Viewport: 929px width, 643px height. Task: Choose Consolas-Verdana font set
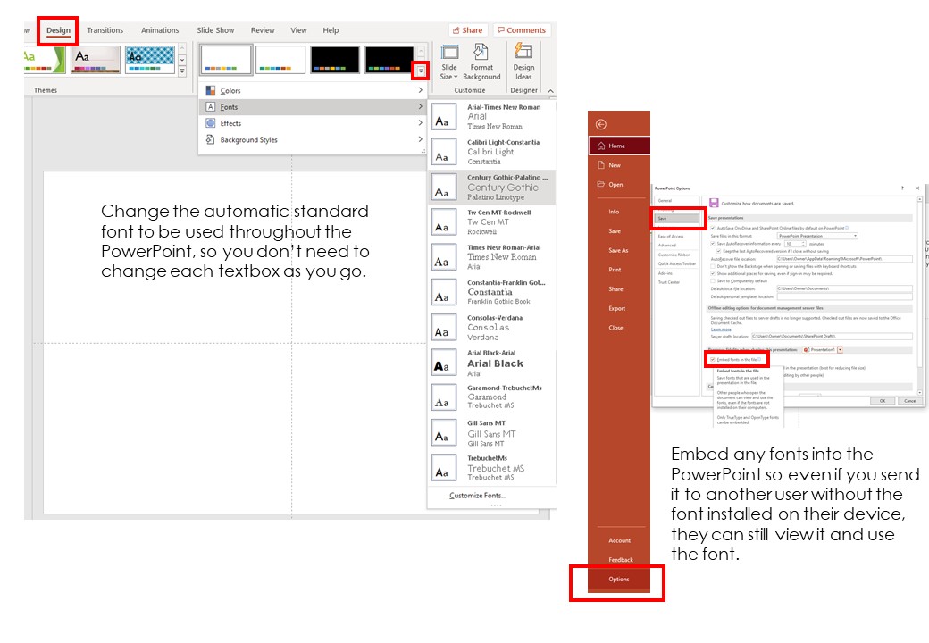pyautogui.click(x=492, y=328)
